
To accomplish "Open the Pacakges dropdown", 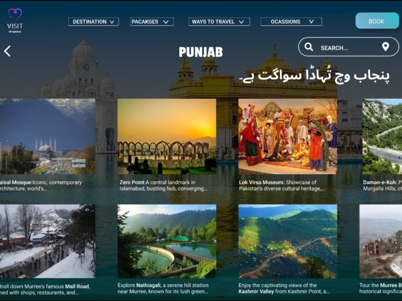I will [152, 22].
